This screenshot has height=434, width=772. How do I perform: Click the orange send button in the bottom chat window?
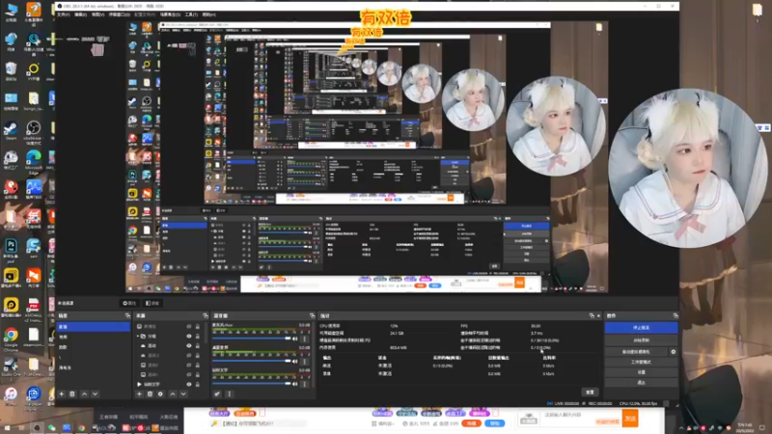(630, 419)
